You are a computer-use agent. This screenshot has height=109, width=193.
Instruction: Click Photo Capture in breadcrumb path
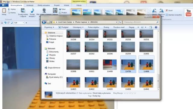(81, 22)
